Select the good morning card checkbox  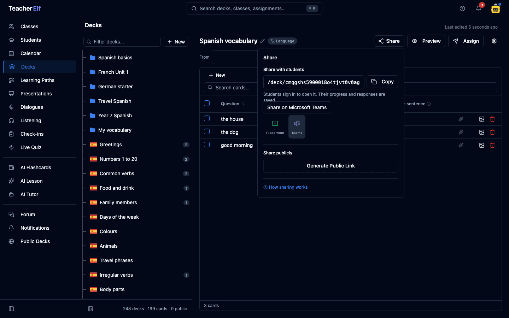pos(207,145)
